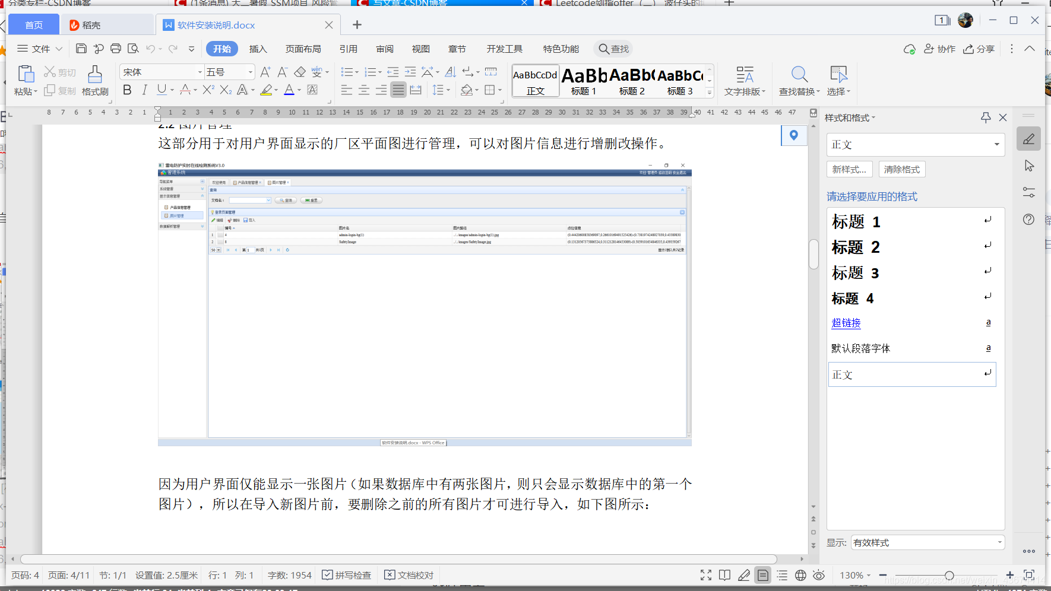Image resolution: width=1051 pixels, height=591 pixels.
Task: Open Print Preview from quick access toolbar
Action: point(133,49)
